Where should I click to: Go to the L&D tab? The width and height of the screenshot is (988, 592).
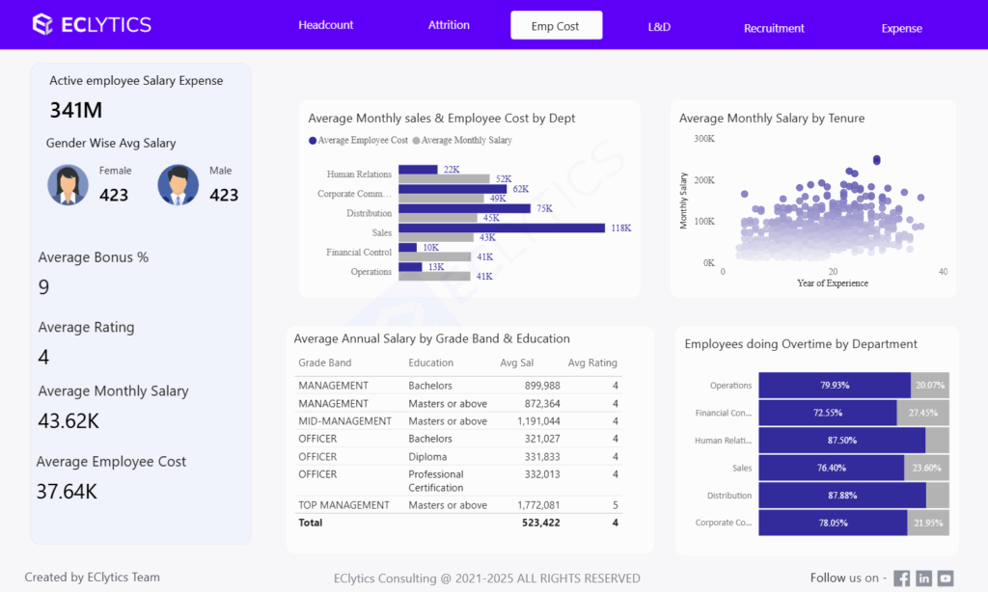659,27
